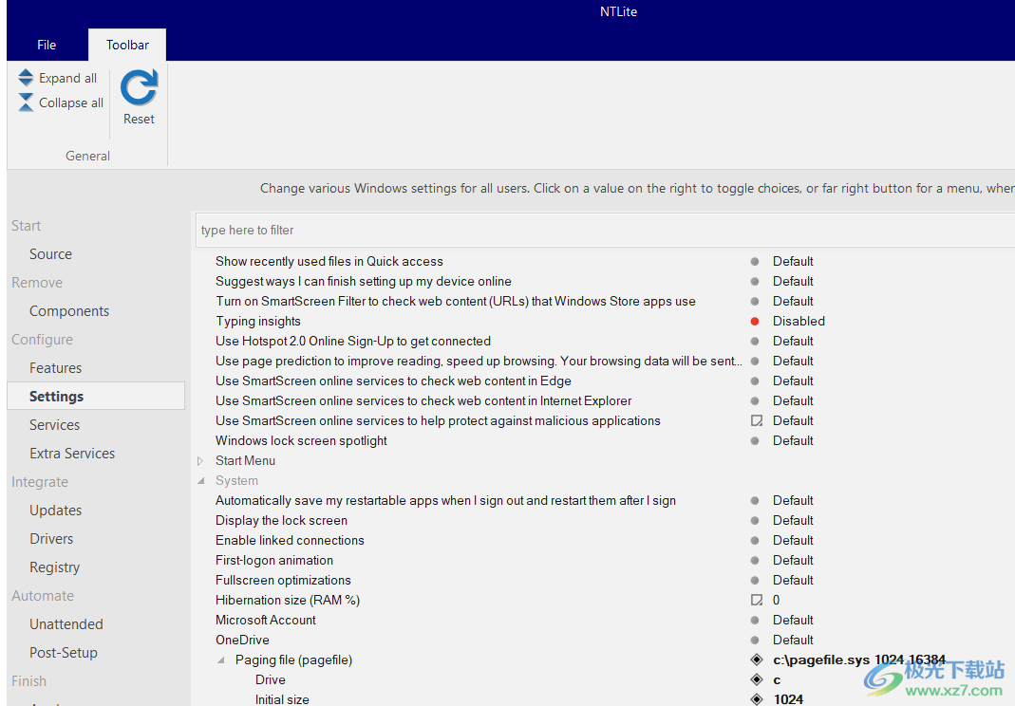This screenshot has width=1015, height=706.
Task: Collapse the Paging file (pagefile) node
Action: 221,660
